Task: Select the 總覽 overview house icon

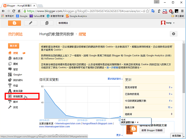Action: 10,53
